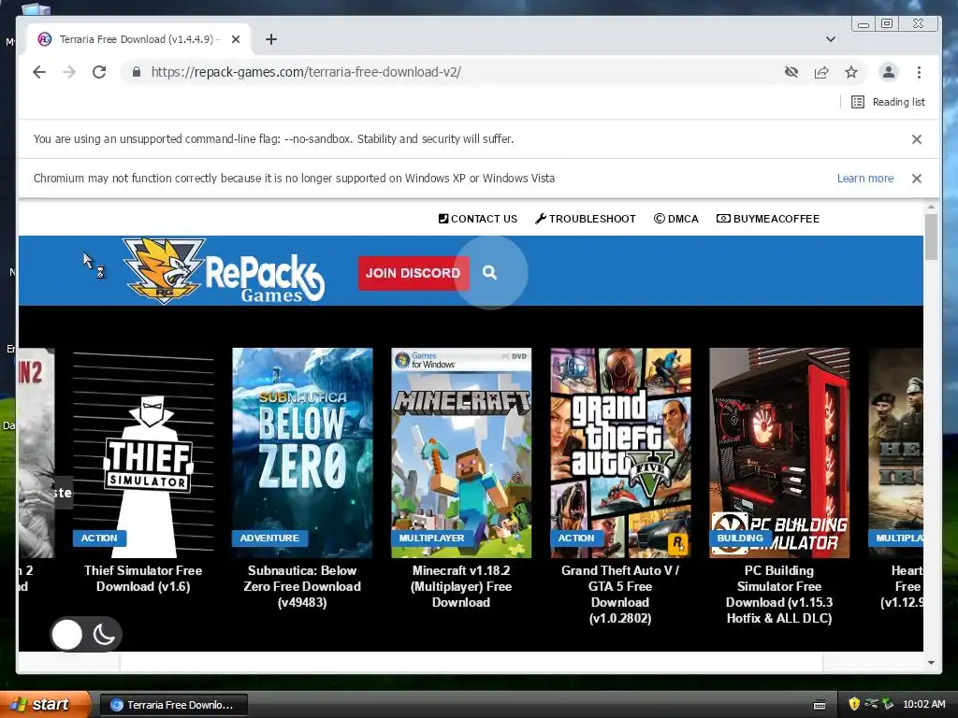The height and width of the screenshot is (718, 958).
Task: Close the Terraria Free Download tab
Action: tap(236, 39)
